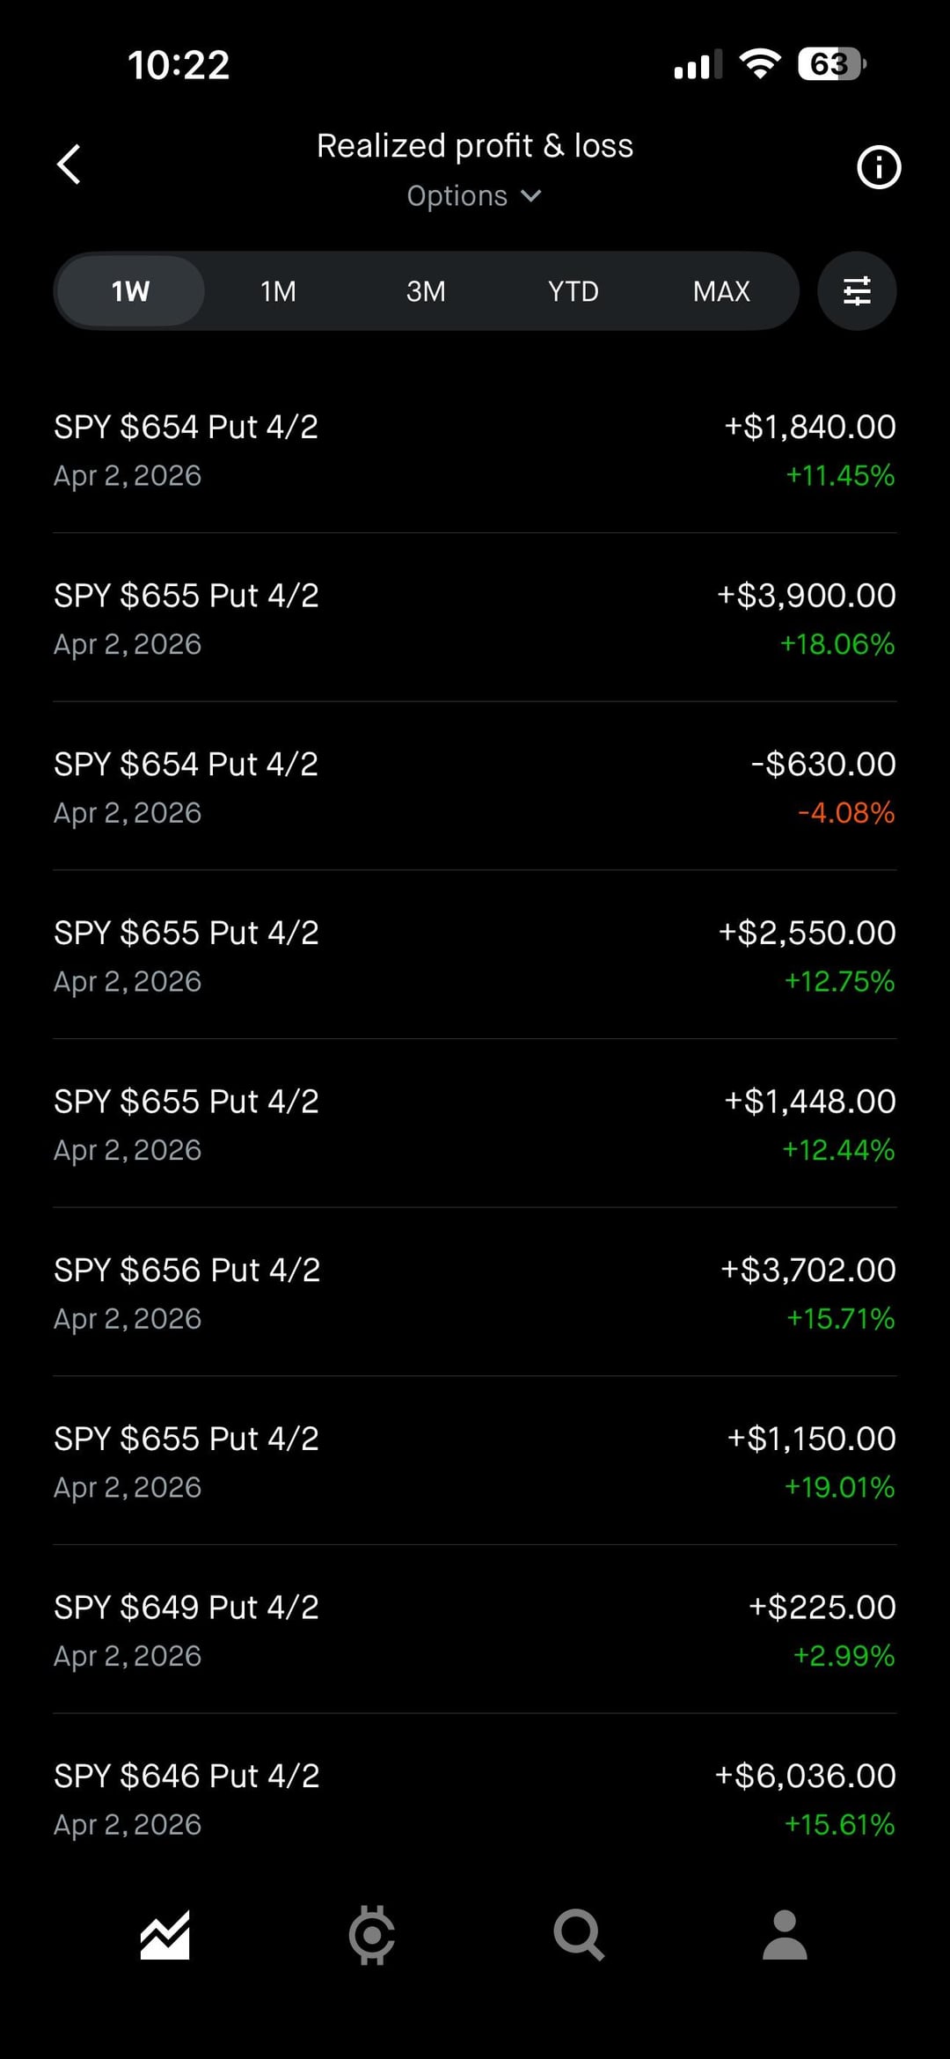The height and width of the screenshot is (2059, 950).
Task: Open the SPY $646 Put 4/2 entry
Action: click(x=475, y=1799)
